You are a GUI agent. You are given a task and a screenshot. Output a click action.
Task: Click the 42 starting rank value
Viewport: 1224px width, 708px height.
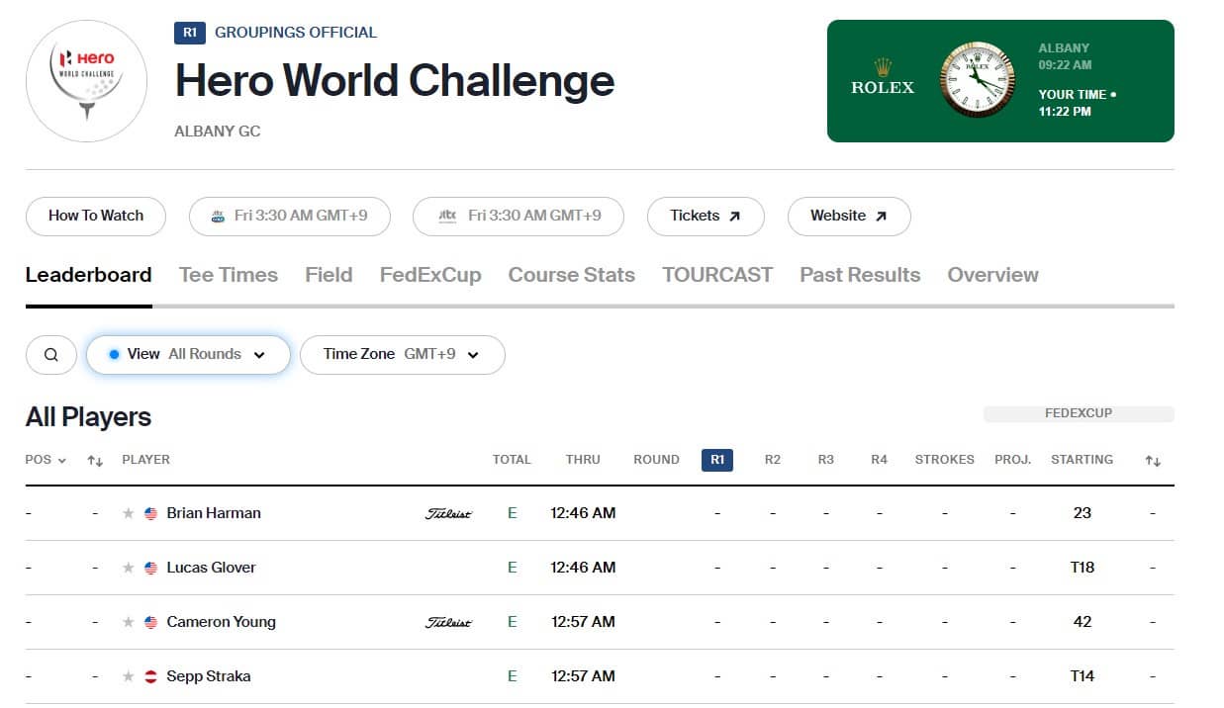pos(1083,622)
